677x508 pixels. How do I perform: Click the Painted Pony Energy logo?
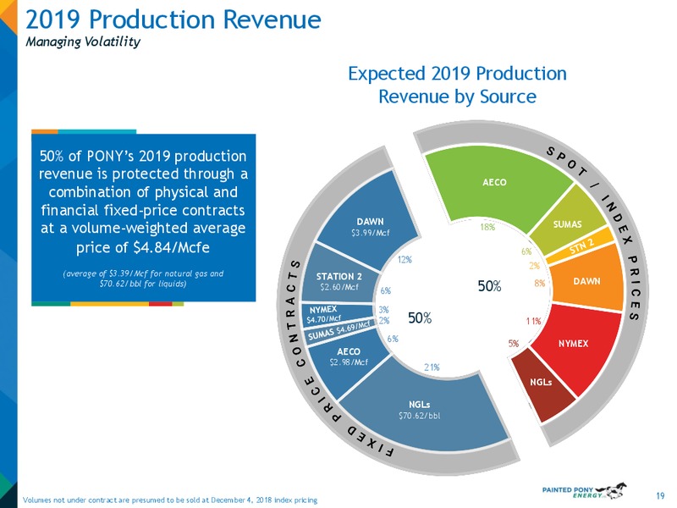(x=584, y=491)
